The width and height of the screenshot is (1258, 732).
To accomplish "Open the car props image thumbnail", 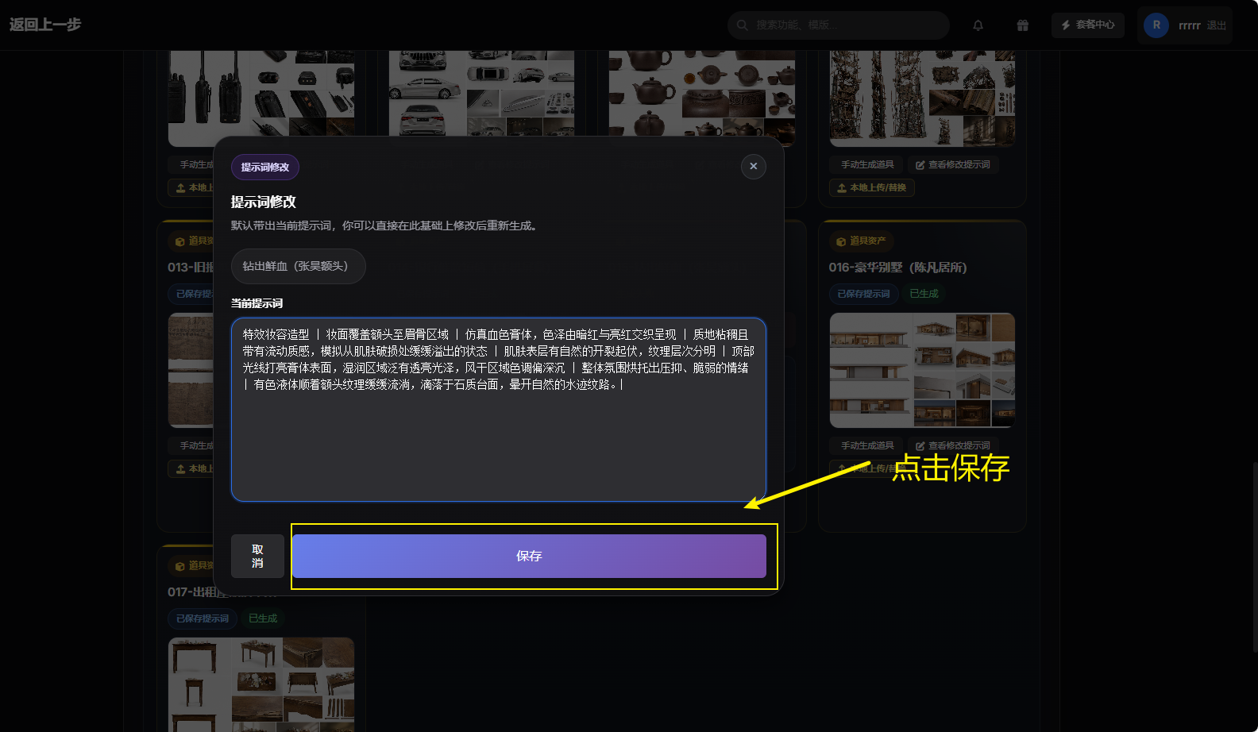I will [x=481, y=94].
